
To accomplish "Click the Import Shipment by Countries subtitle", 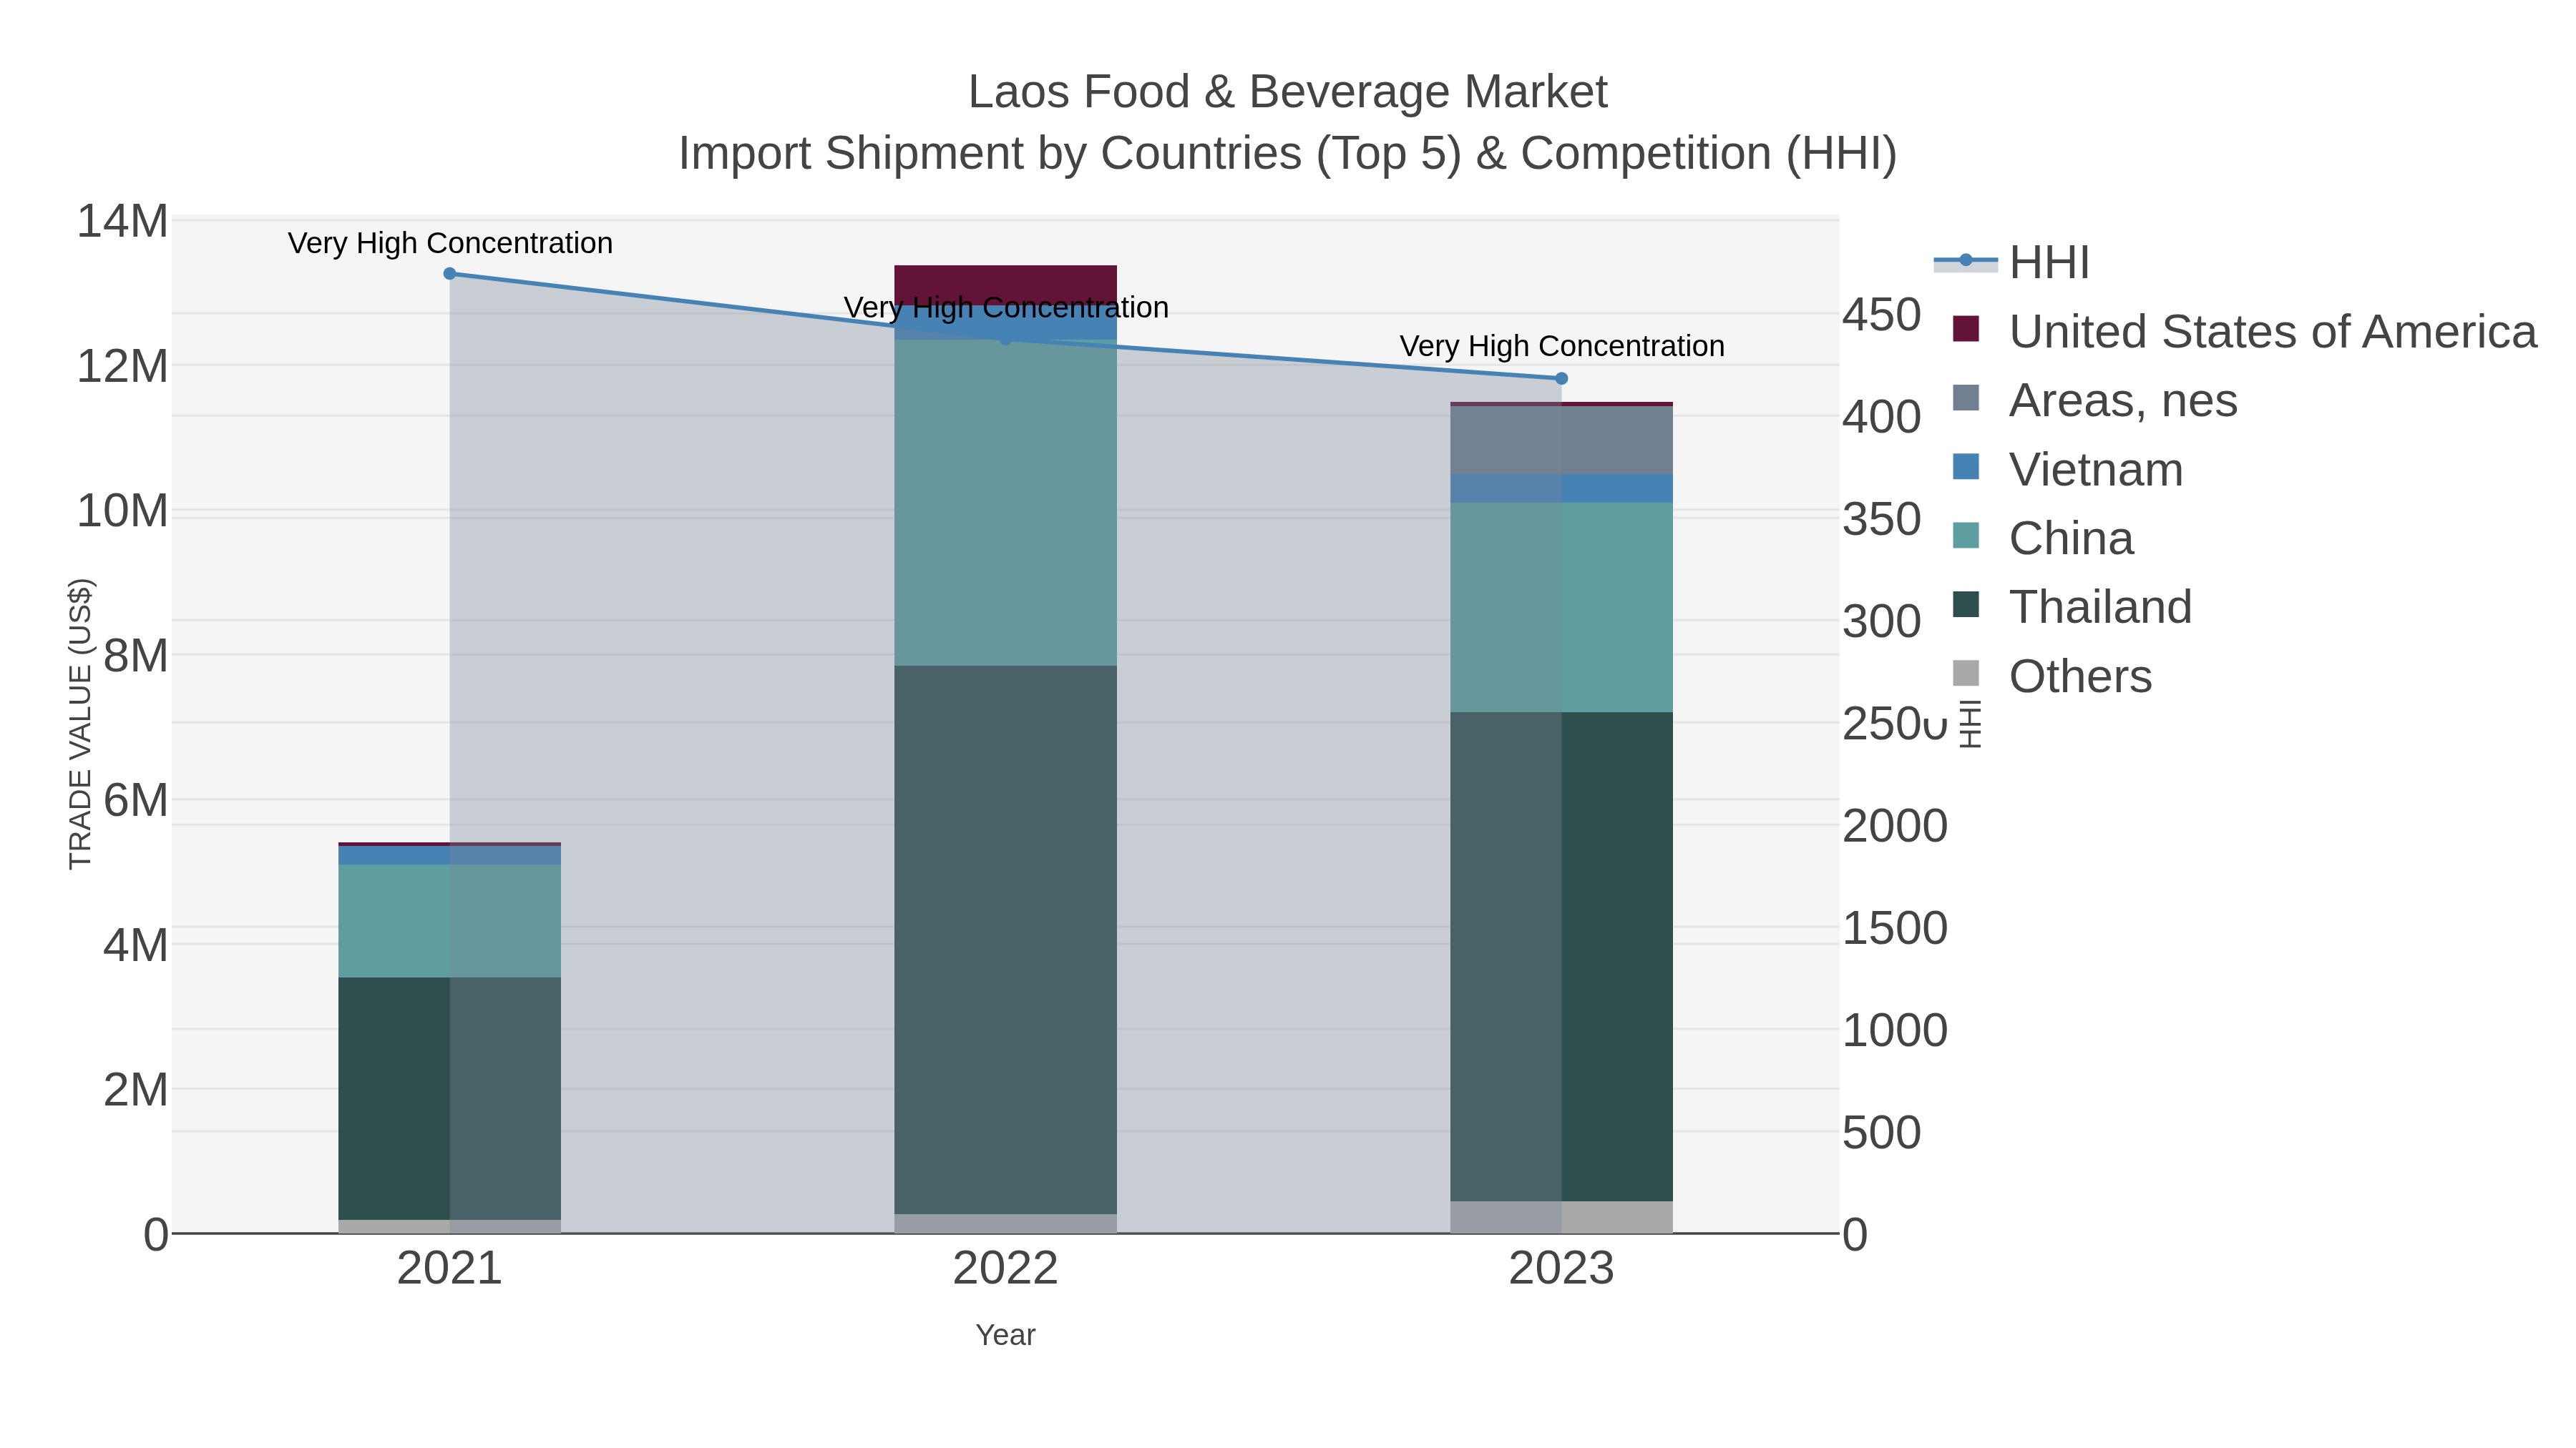I will click(x=1288, y=154).
